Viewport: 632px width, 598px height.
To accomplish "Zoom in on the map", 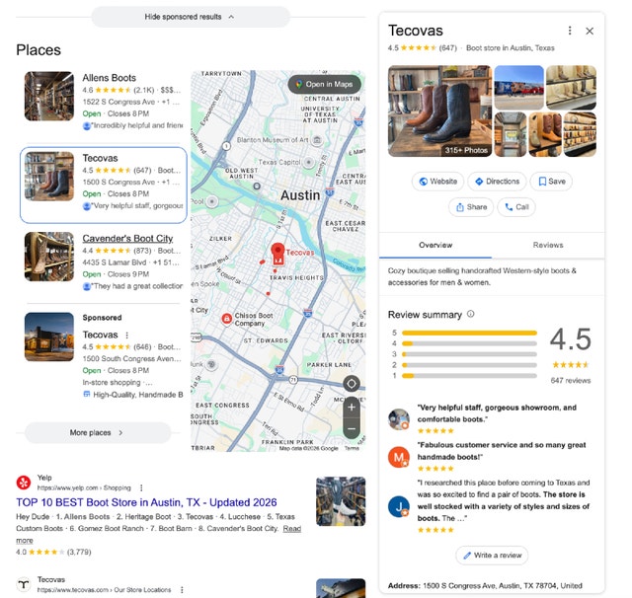I will (x=352, y=408).
